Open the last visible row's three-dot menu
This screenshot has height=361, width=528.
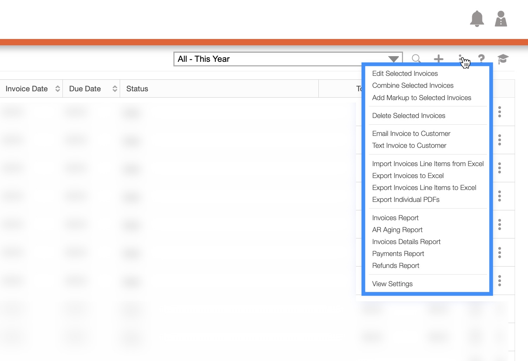(500, 281)
